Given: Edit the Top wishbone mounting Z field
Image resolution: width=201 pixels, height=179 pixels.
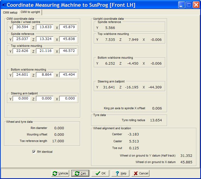Looking at the screenshot, I should [x=44, y=51].
